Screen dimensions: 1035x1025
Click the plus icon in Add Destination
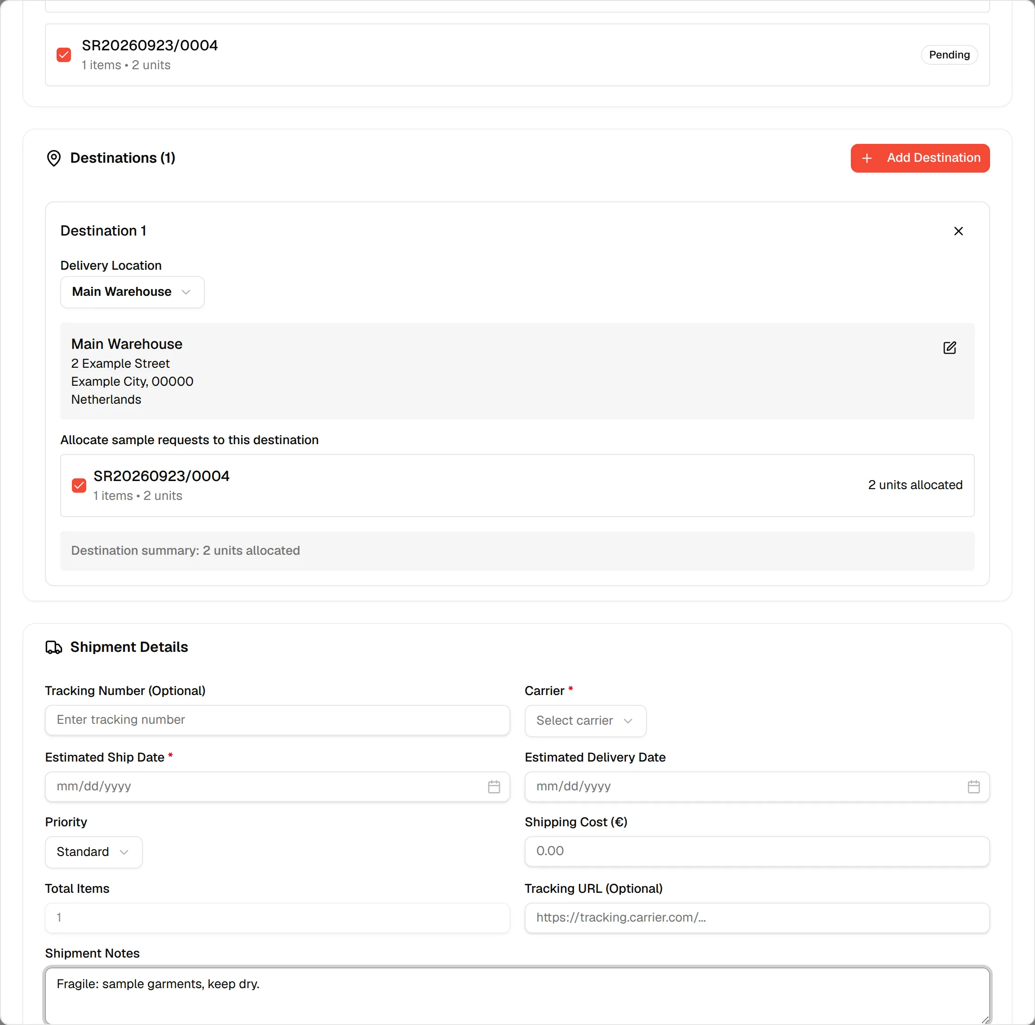click(867, 158)
